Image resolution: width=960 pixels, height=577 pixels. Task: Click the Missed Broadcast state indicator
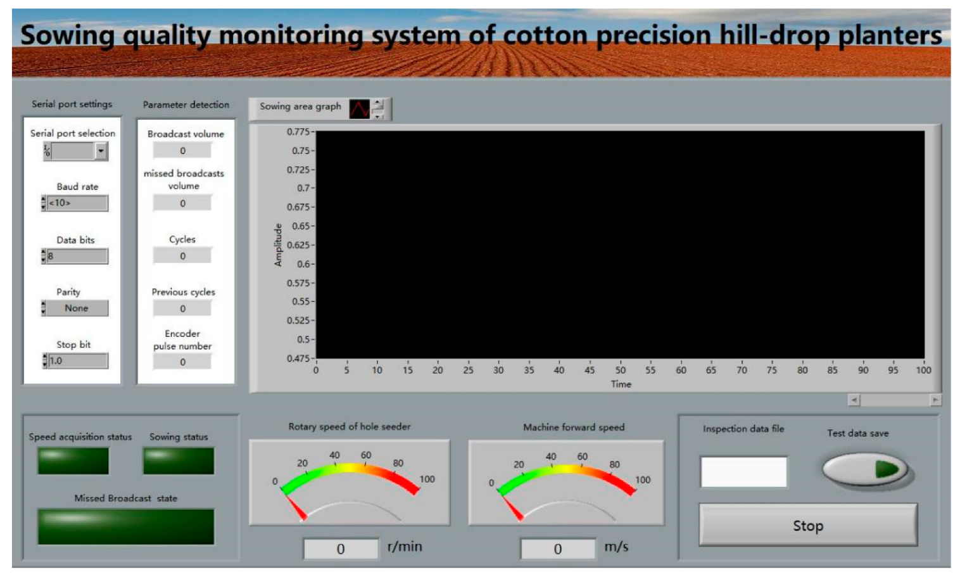click(x=125, y=526)
